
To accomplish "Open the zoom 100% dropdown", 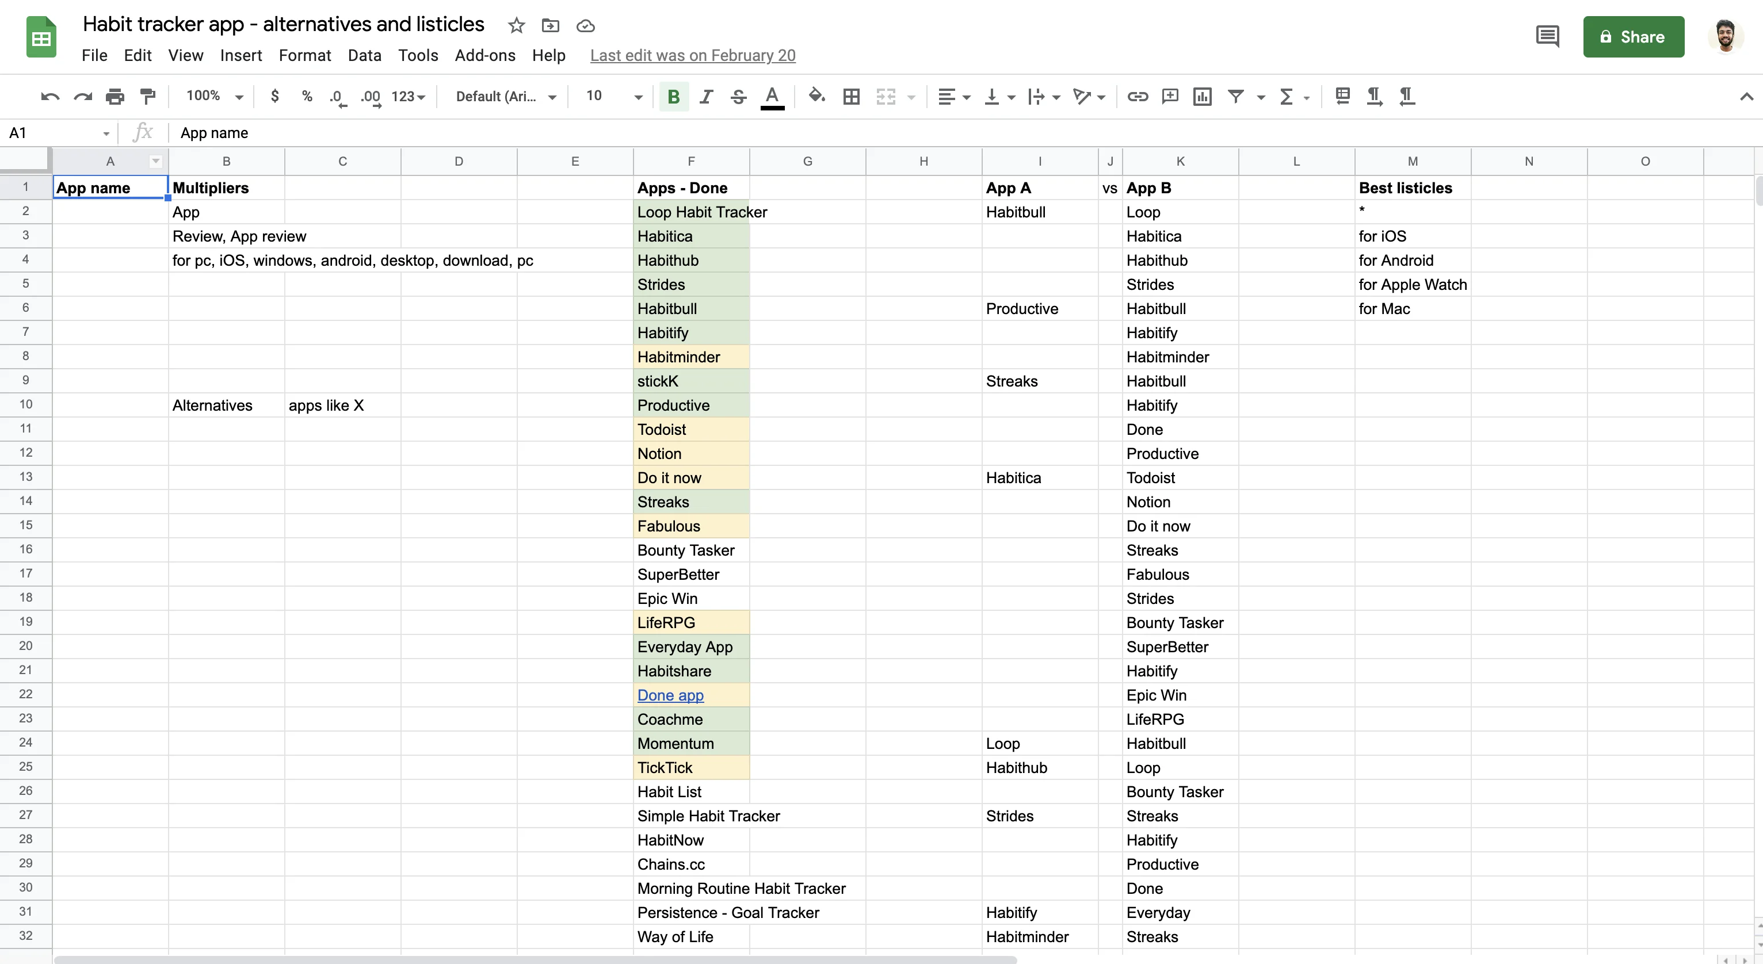I will [x=214, y=97].
